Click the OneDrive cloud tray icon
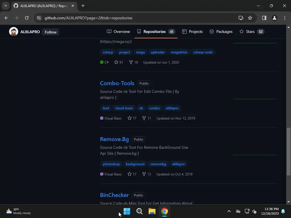 pos(238,211)
